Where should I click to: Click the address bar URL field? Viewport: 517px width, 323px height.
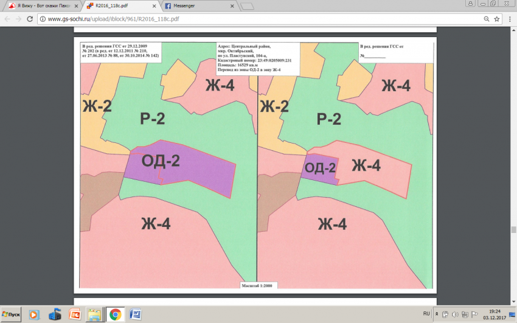(243, 19)
